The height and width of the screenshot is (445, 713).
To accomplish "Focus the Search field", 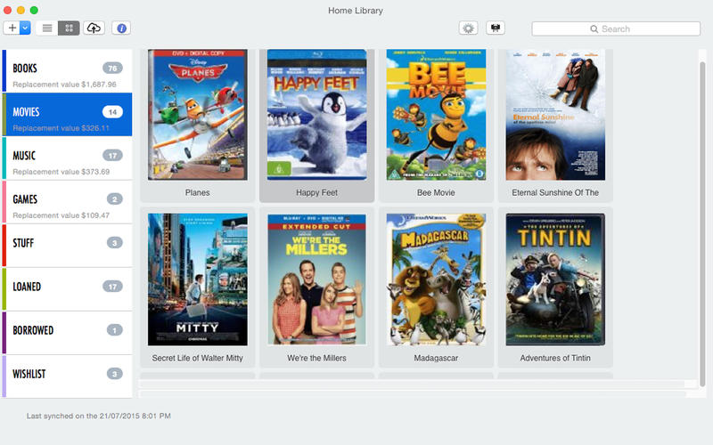I will 616,28.
